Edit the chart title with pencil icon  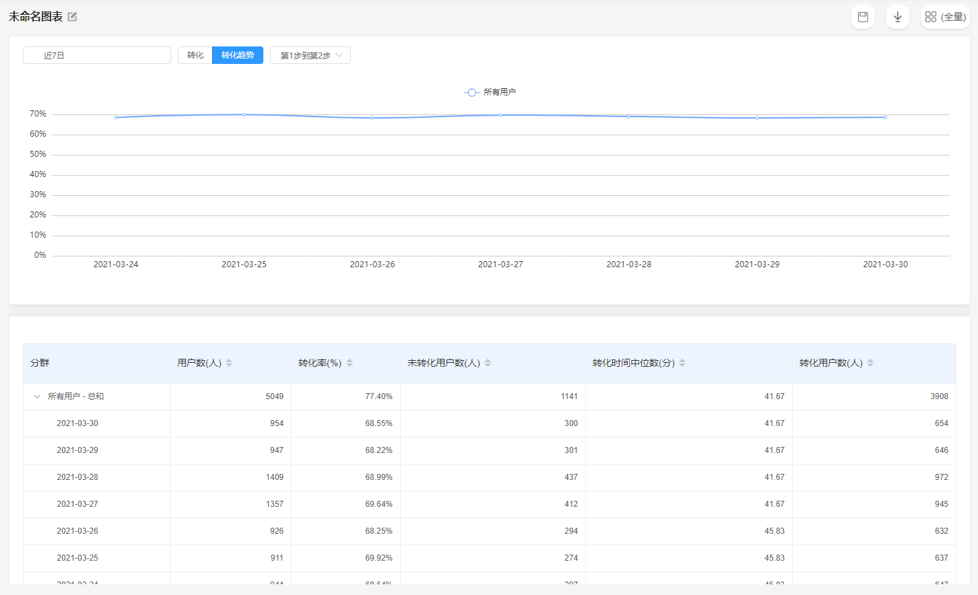(x=72, y=17)
